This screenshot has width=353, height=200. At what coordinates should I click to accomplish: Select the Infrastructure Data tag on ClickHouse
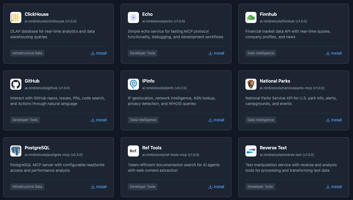click(27, 53)
